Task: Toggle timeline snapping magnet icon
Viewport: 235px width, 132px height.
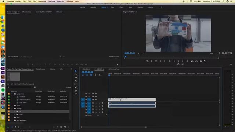Action: [x=87, y=75]
